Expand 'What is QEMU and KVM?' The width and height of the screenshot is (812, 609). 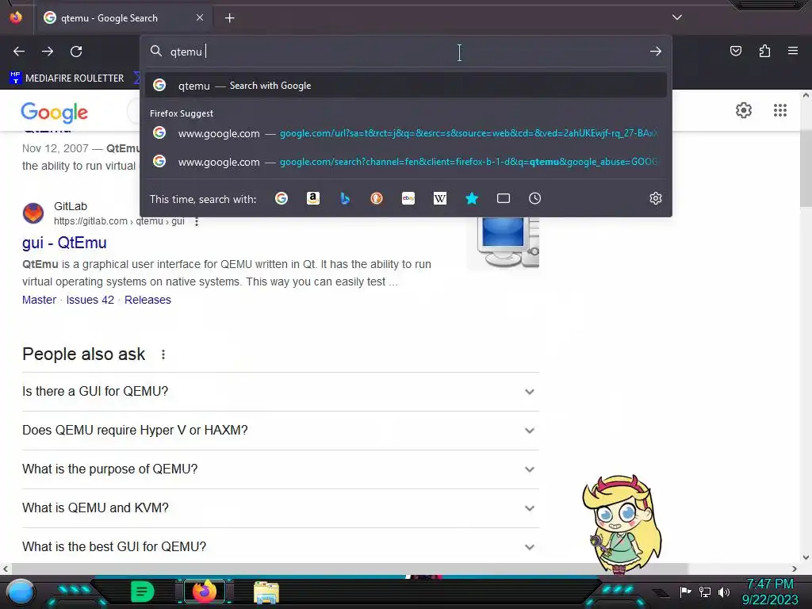coord(281,508)
